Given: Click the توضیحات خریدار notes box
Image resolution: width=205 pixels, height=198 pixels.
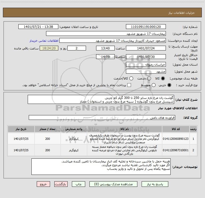Looking at the screenshot, I should [101, 167].
